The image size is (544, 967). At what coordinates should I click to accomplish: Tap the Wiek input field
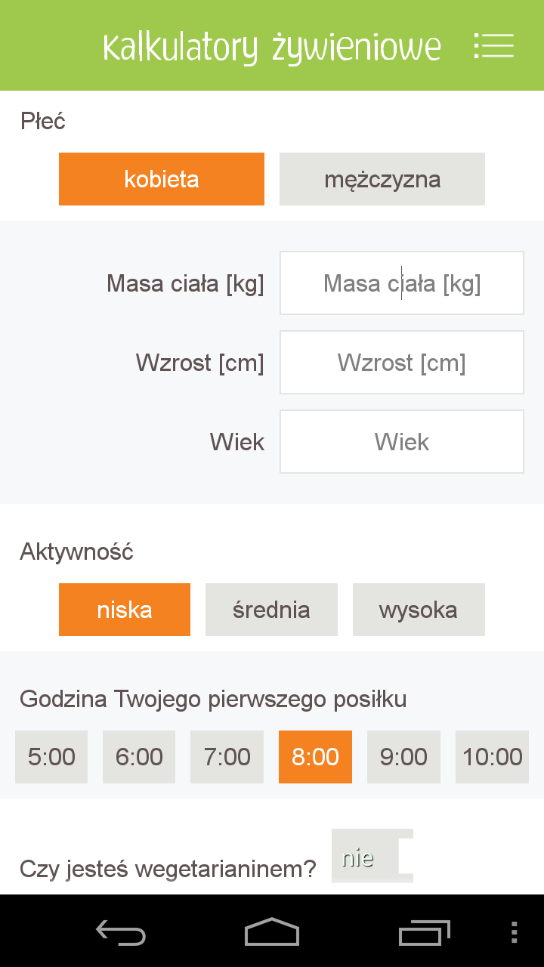click(402, 442)
